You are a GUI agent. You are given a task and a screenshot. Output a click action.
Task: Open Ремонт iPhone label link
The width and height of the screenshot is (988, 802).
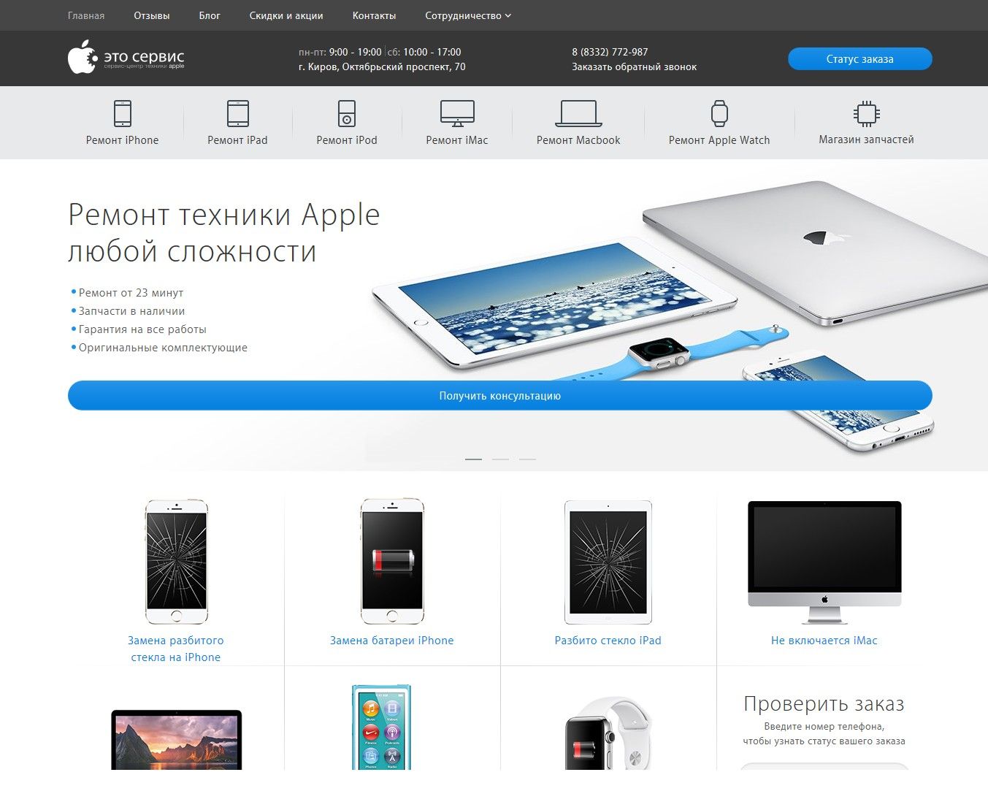click(x=123, y=140)
